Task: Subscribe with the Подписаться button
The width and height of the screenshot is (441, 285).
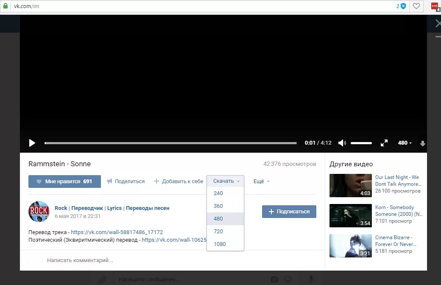Action: coord(289,212)
